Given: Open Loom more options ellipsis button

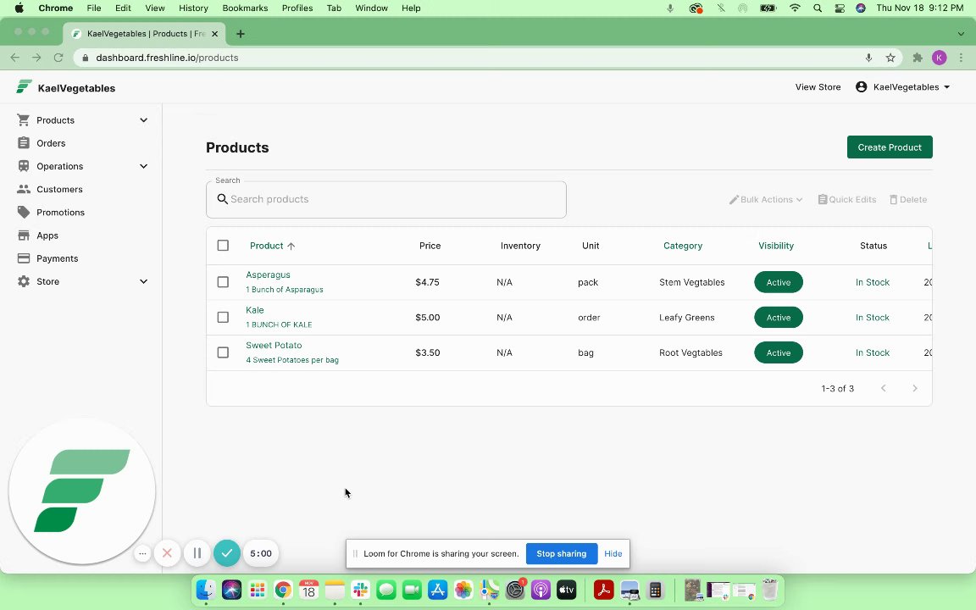Looking at the screenshot, I should [142, 553].
